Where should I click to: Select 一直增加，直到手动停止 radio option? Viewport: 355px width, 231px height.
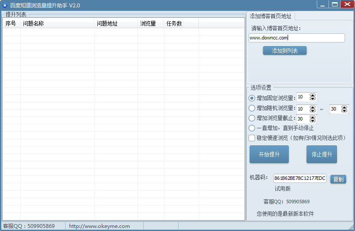pos(252,128)
